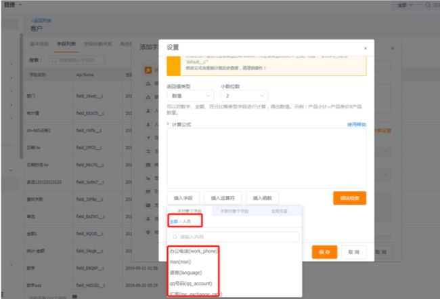440x299 pixels.
Task: Open the 返回值类型 dropdown showing 数值
Action: [x=188, y=97]
